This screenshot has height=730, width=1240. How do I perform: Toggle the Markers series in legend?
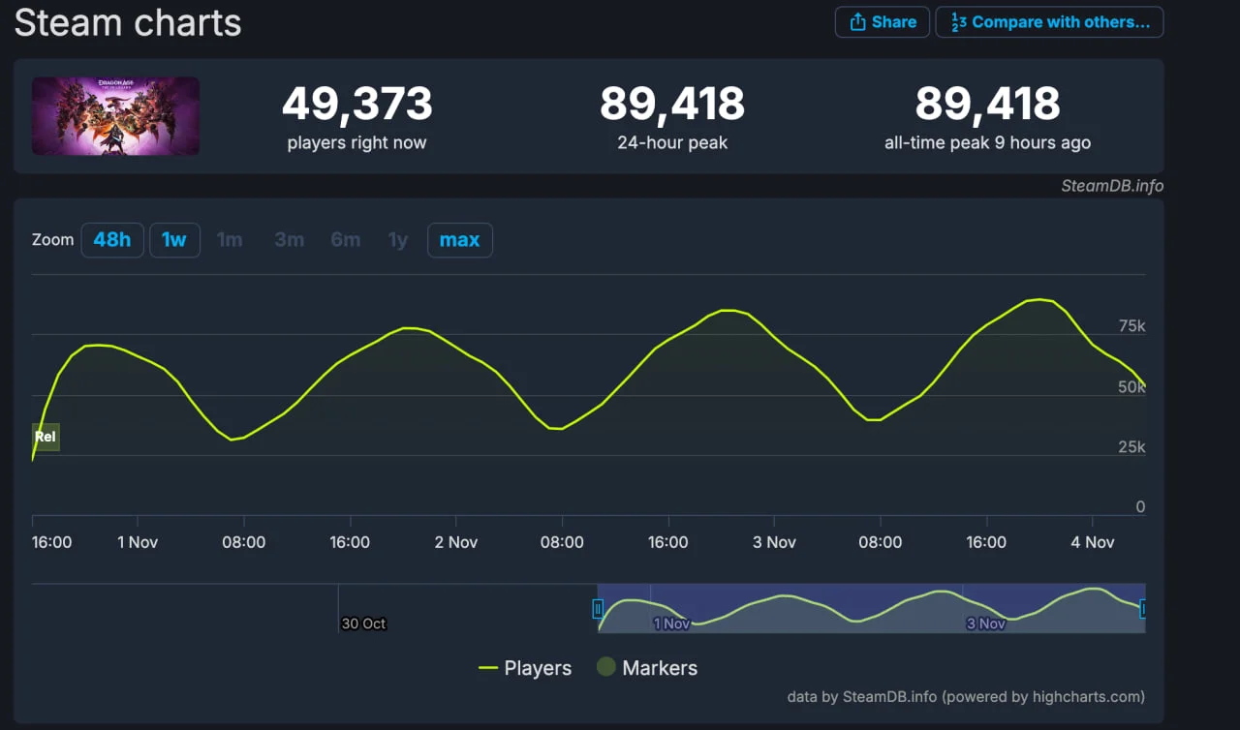(646, 668)
